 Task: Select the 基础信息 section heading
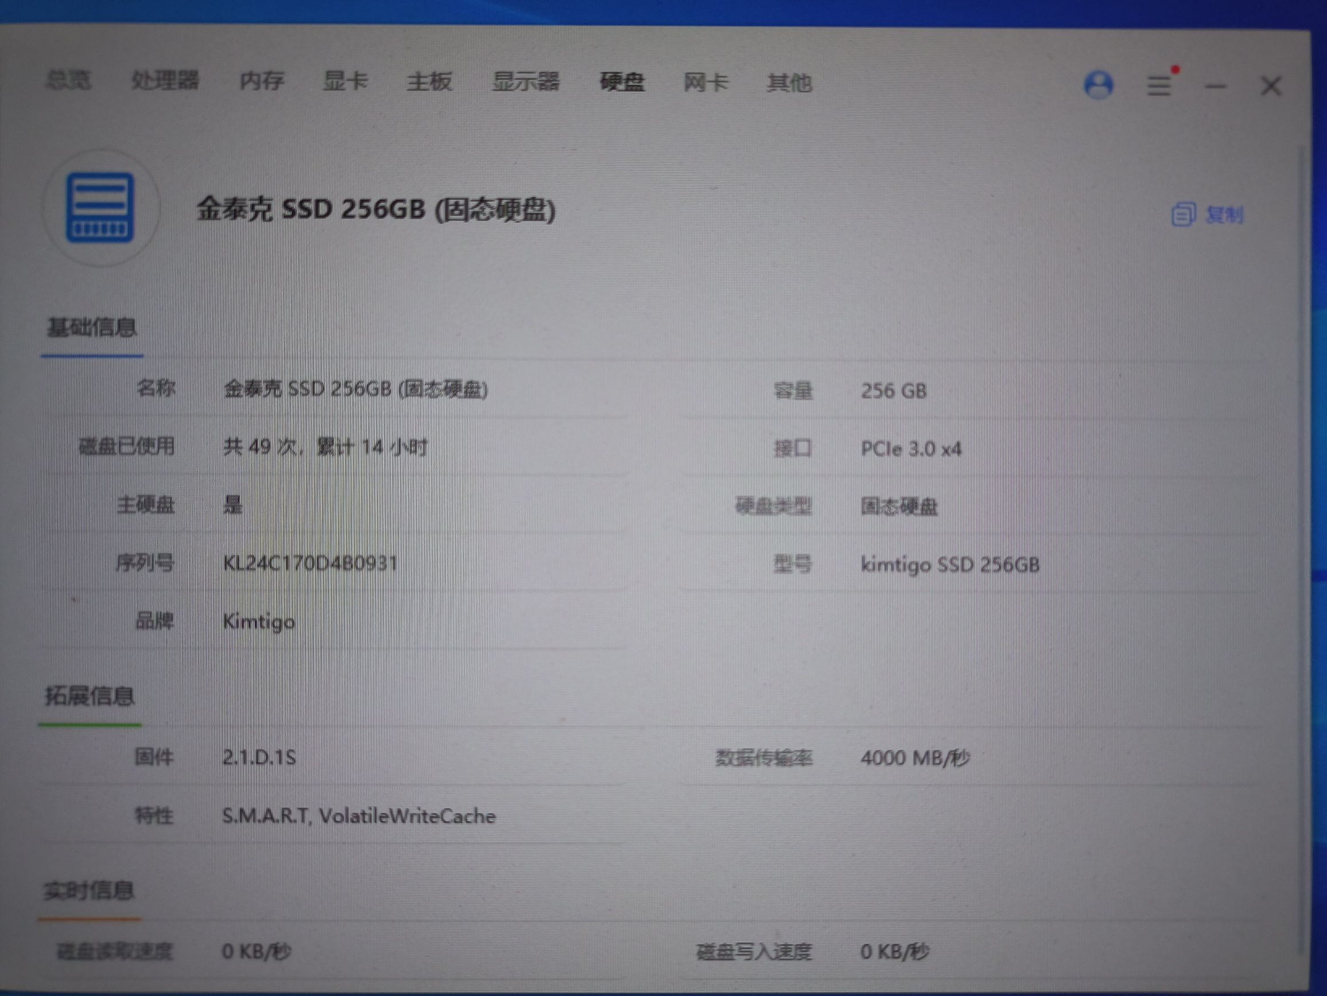pos(92,328)
